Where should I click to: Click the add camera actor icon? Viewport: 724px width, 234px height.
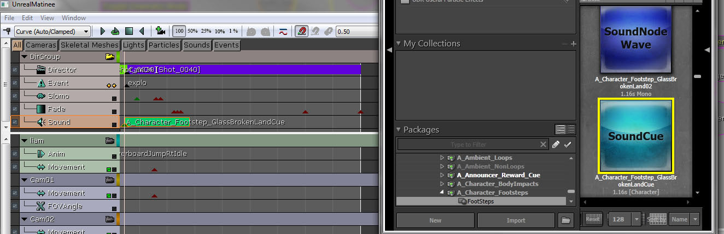coord(160,31)
